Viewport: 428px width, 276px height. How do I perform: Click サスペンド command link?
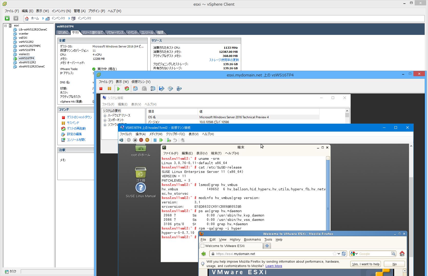[x=73, y=123]
